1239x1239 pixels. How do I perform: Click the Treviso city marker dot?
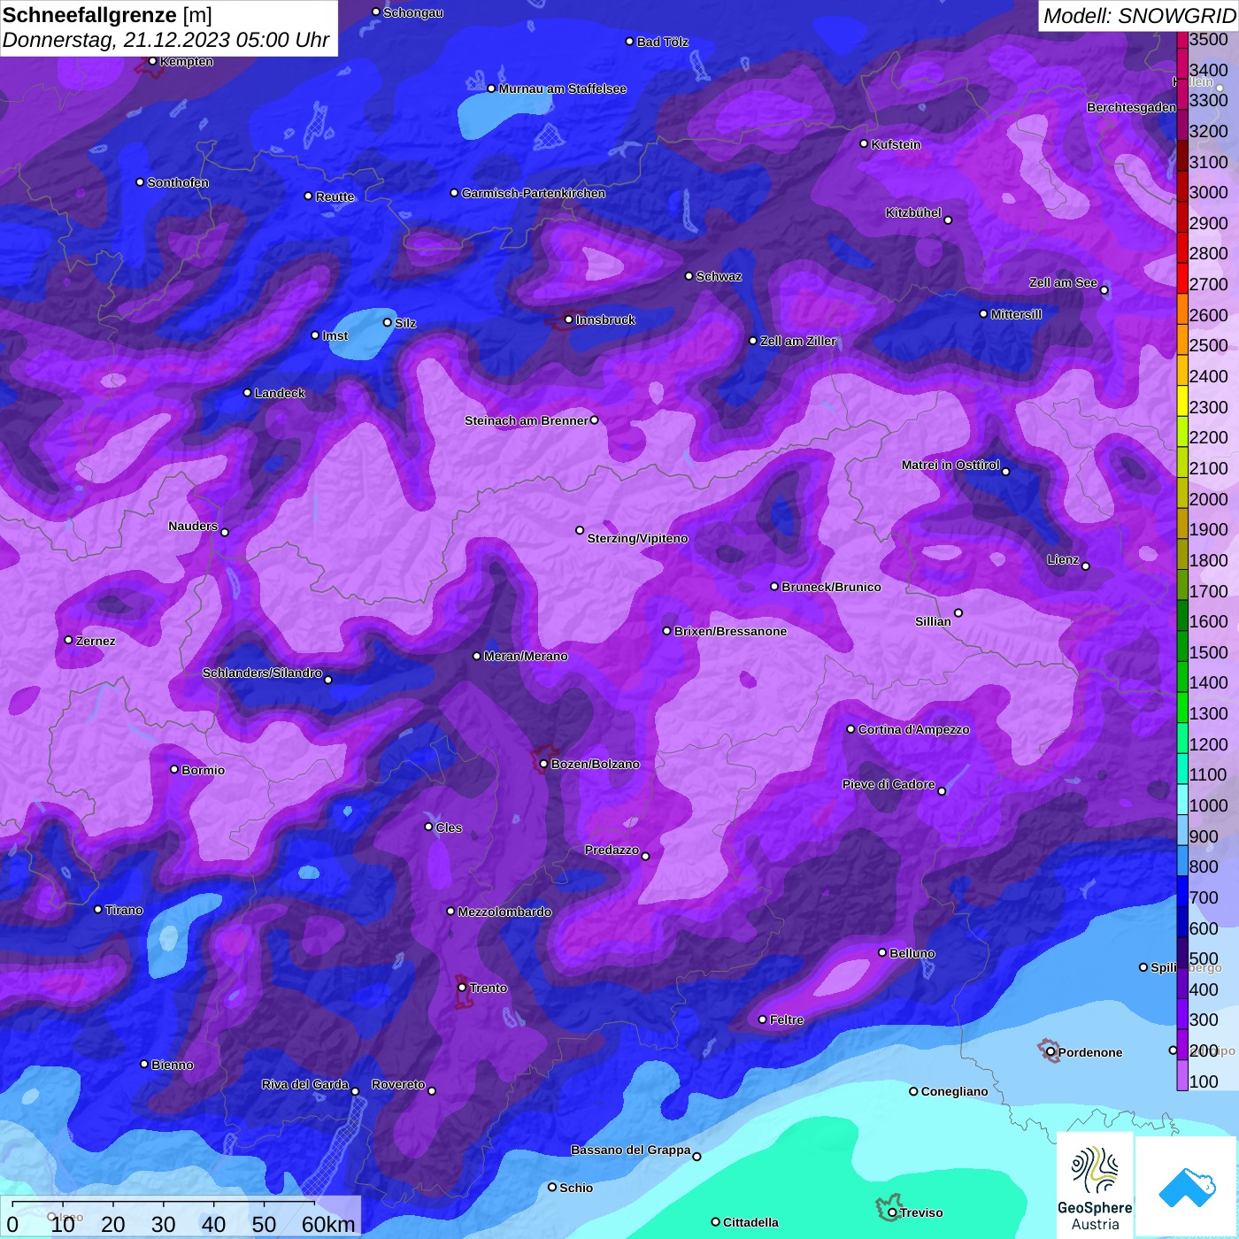892,1212
